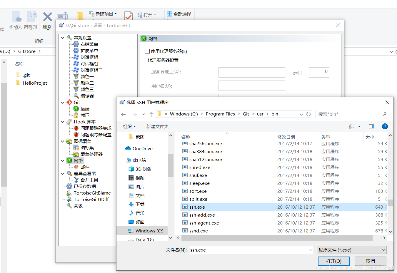Click the 取消 button in file dialog
The width and height of the screenshot is (397, 273).
[x=371, y=261]
